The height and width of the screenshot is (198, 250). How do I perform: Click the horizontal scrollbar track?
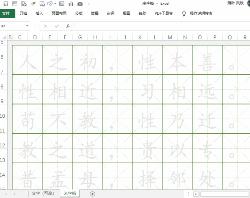(x=225, y=194)
